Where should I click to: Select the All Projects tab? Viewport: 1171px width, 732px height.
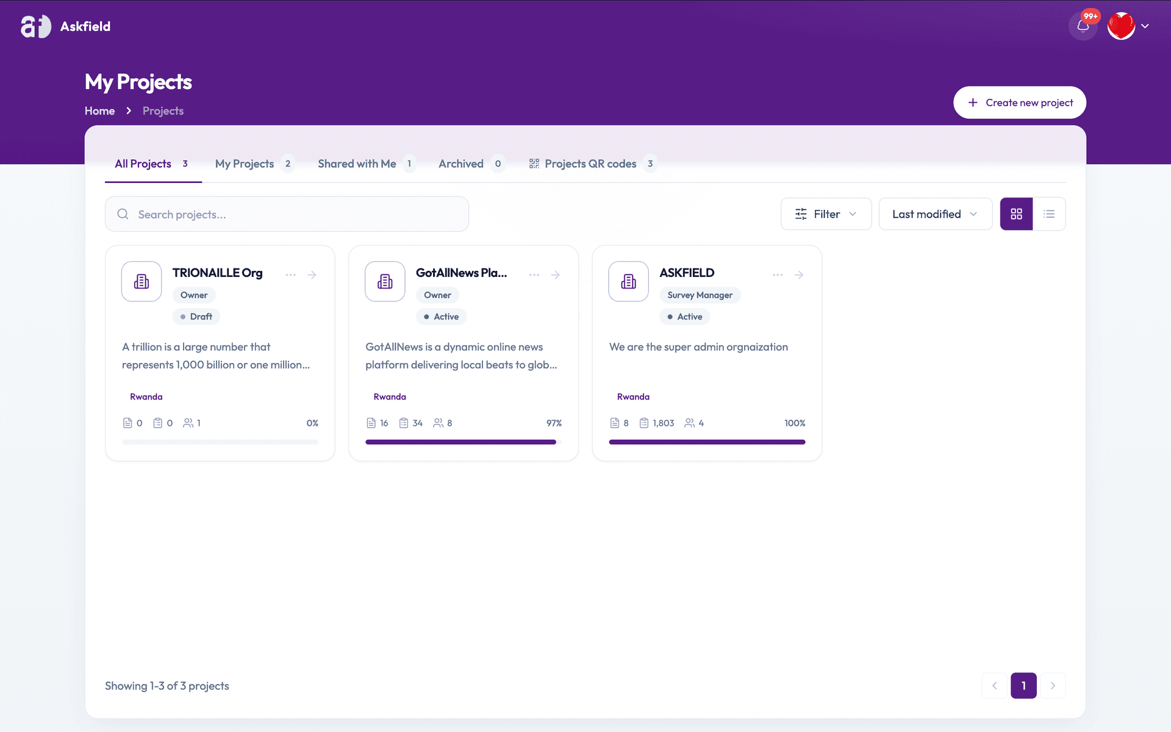[x=153, y=163]
